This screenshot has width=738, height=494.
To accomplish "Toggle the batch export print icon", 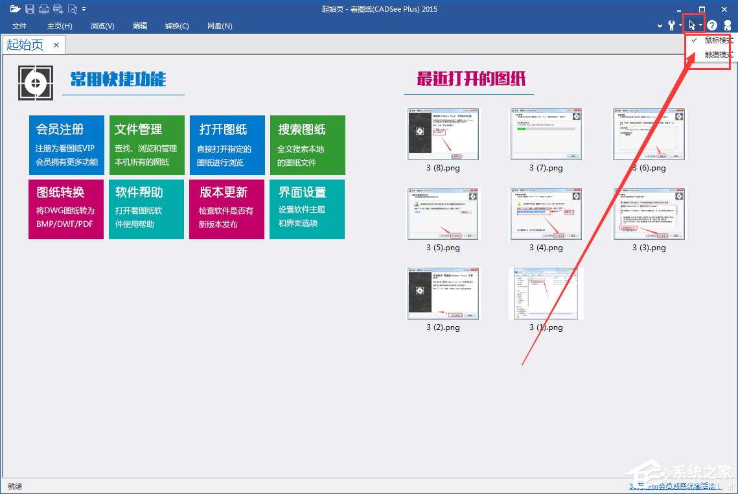I will pyautogui.click(x=58, y=9).
